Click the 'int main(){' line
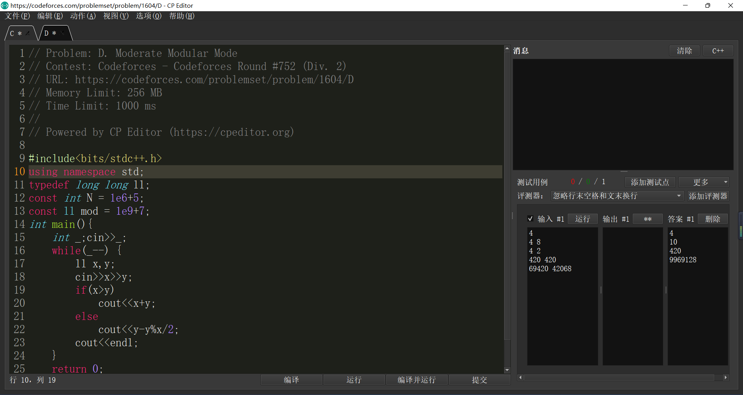 tap(61, 224)
